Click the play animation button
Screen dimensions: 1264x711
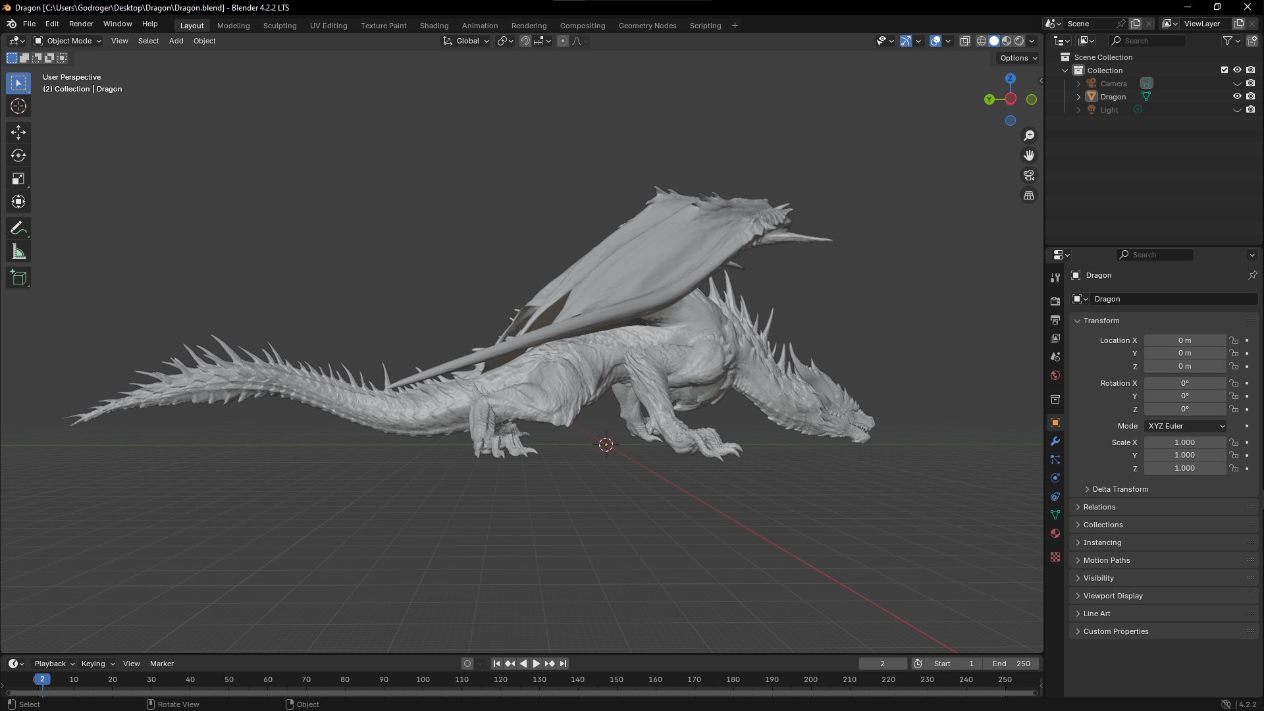(537, 664)
